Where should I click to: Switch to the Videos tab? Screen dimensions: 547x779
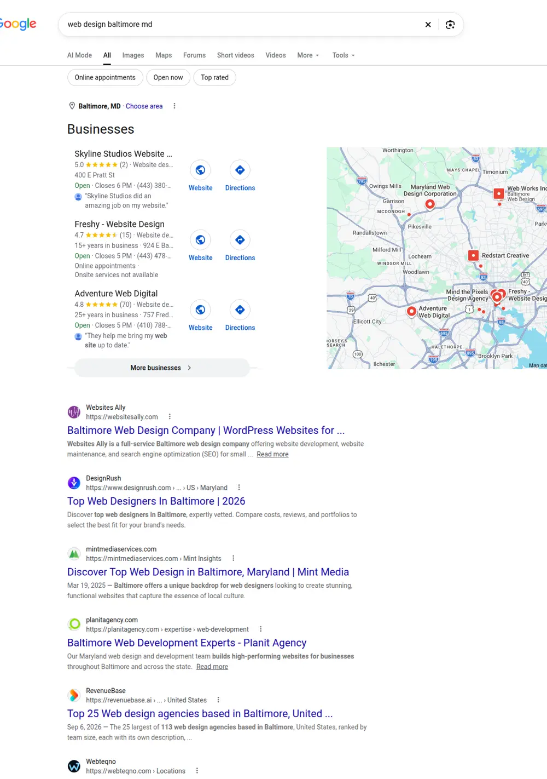click(x=276, y=55)
